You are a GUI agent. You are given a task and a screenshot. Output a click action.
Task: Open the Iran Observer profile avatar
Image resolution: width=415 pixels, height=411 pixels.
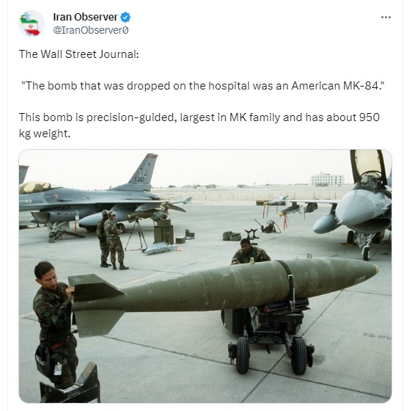point(32,23)
